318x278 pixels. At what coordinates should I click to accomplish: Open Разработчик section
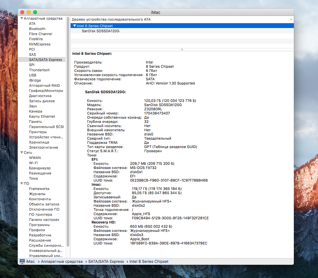click(x=40, y=235)
